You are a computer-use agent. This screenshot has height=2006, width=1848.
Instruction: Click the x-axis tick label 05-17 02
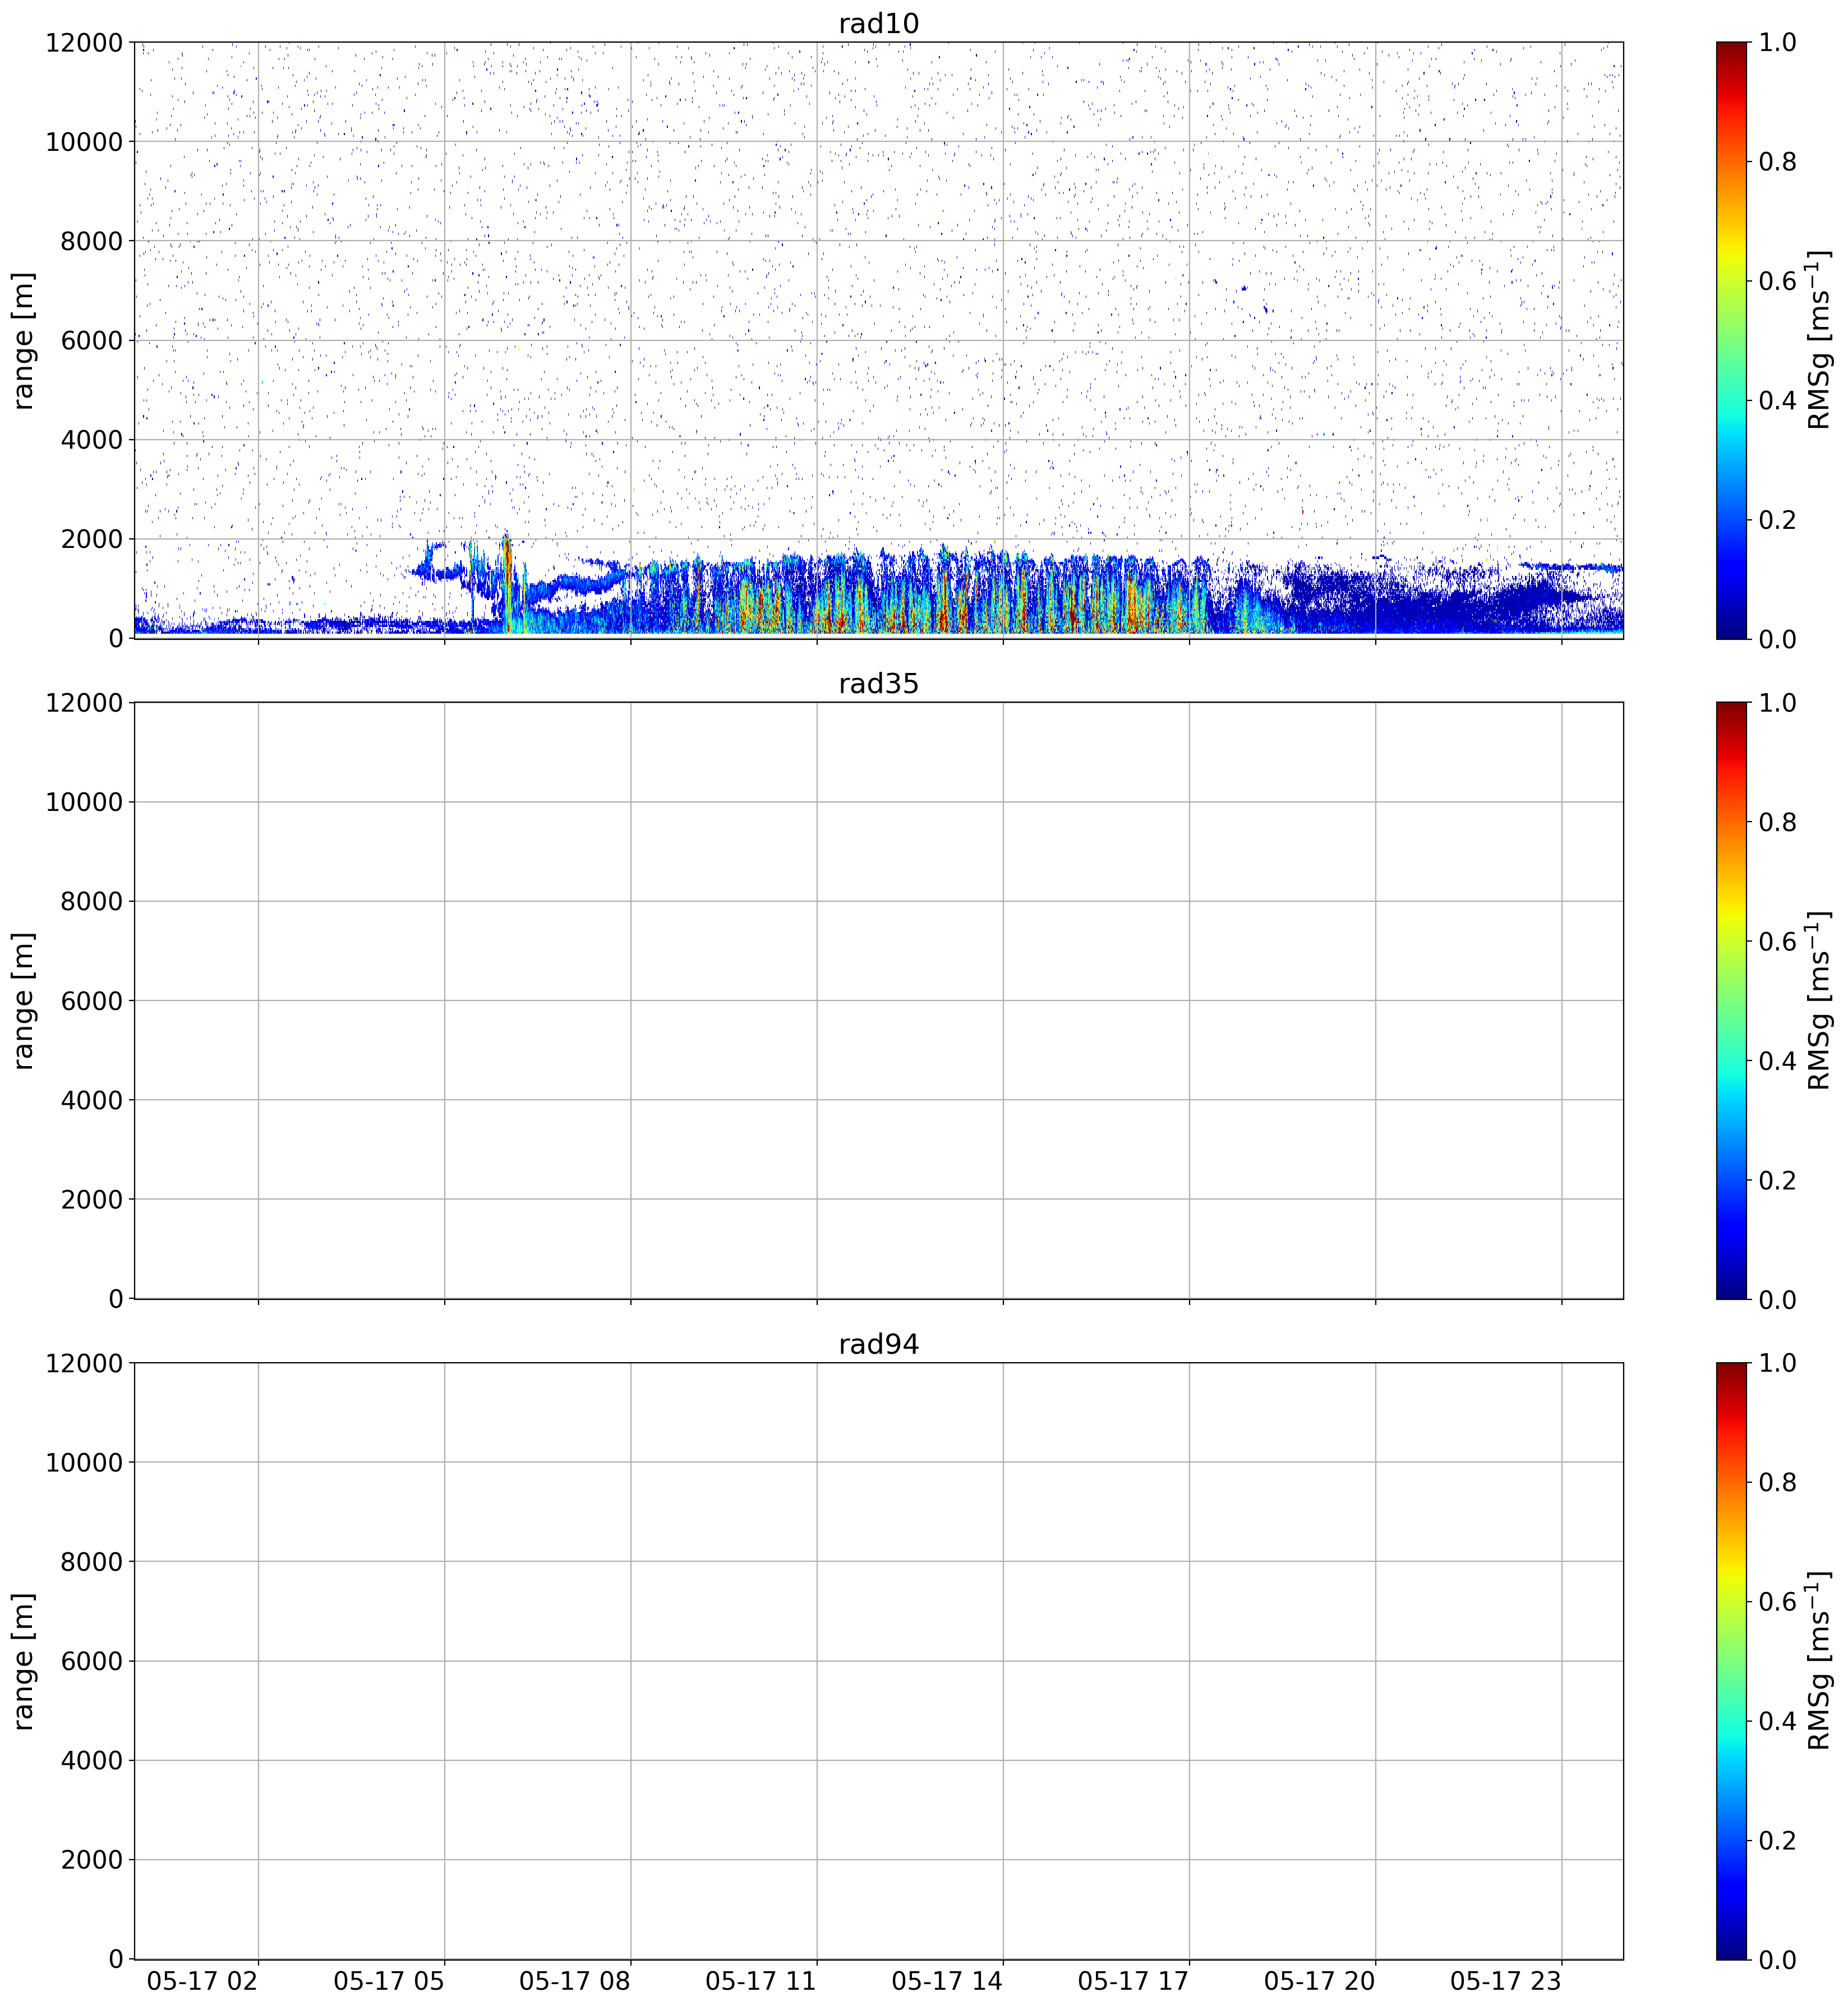pos(202,1981)
